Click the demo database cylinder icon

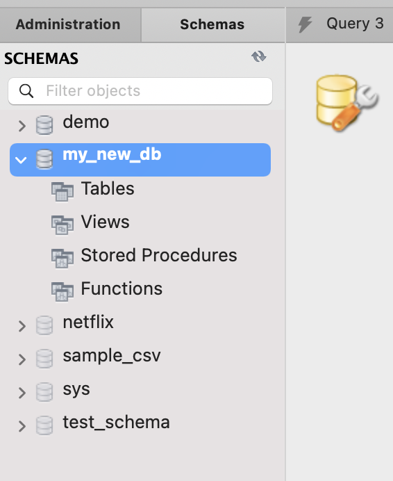pyautogui.click(x=44, y=125)
